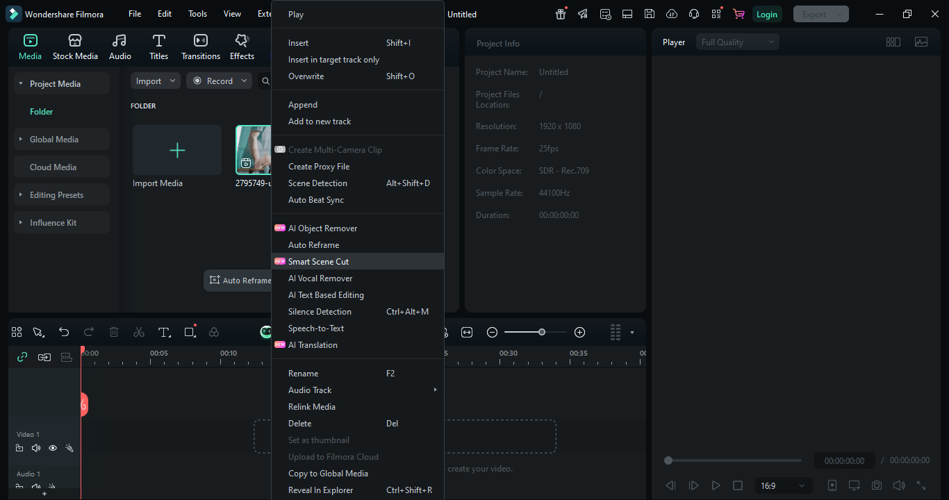This screenshot has height=500, width=949.
Task: Click the zoom out minus on timeline
Action: pos(492,333)
